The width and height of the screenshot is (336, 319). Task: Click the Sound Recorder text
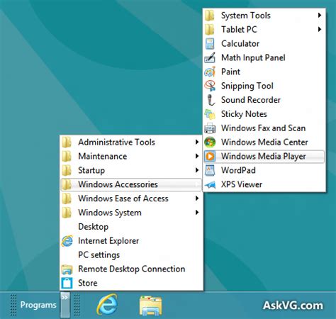coord(251,100)
